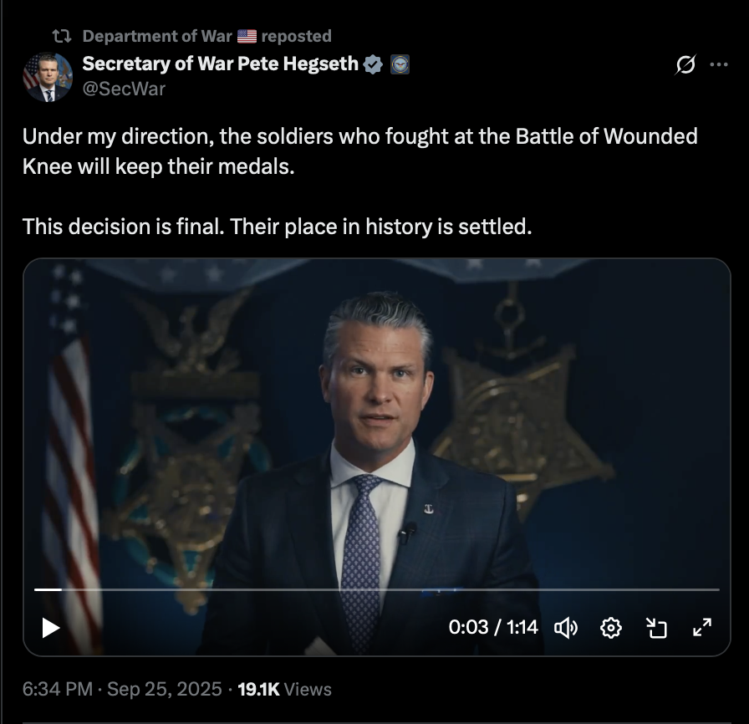Mute the video with the speaker icon
The image size is (749, 724).
coord(567,627)
